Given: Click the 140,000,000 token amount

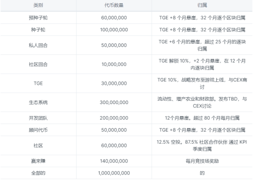Looking at the screenshot, I should (x=114, y=161).
